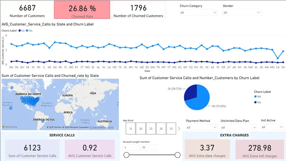Click right handle of Account Length slider

coord(177,155)
